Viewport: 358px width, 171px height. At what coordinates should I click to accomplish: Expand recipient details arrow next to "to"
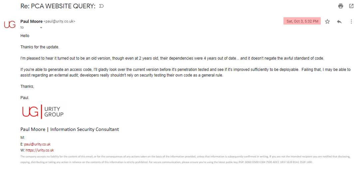pos(41,28)
